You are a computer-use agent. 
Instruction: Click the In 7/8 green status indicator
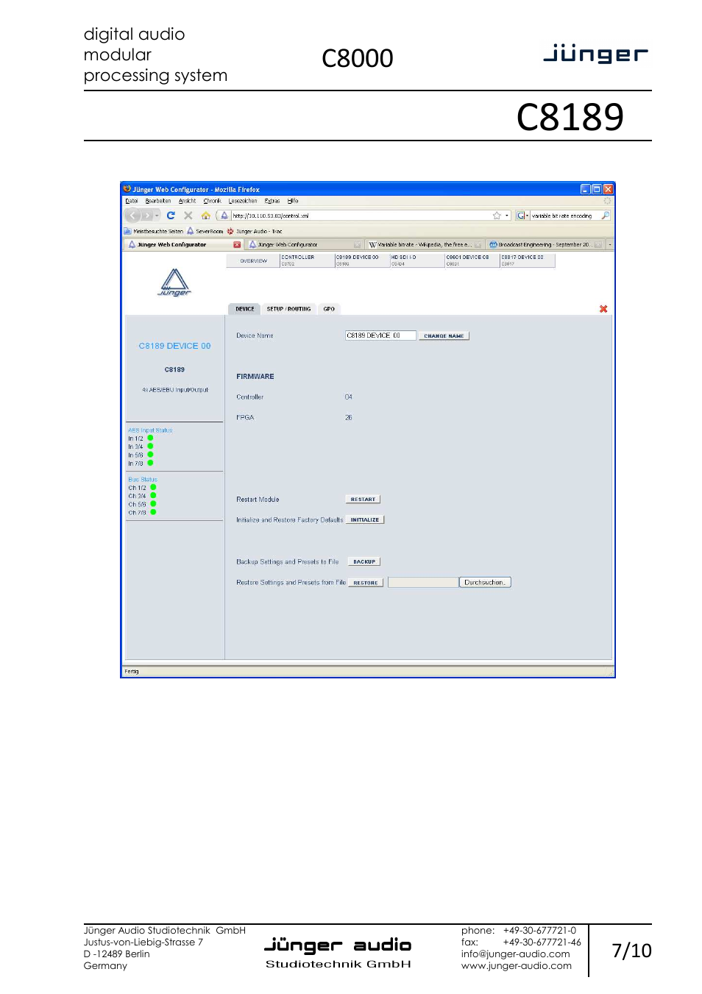tap(150, 463)
